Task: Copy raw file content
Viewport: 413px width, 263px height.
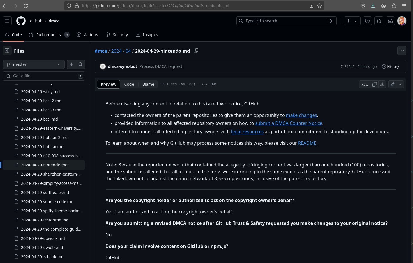Action: click(x=375, y=84)
